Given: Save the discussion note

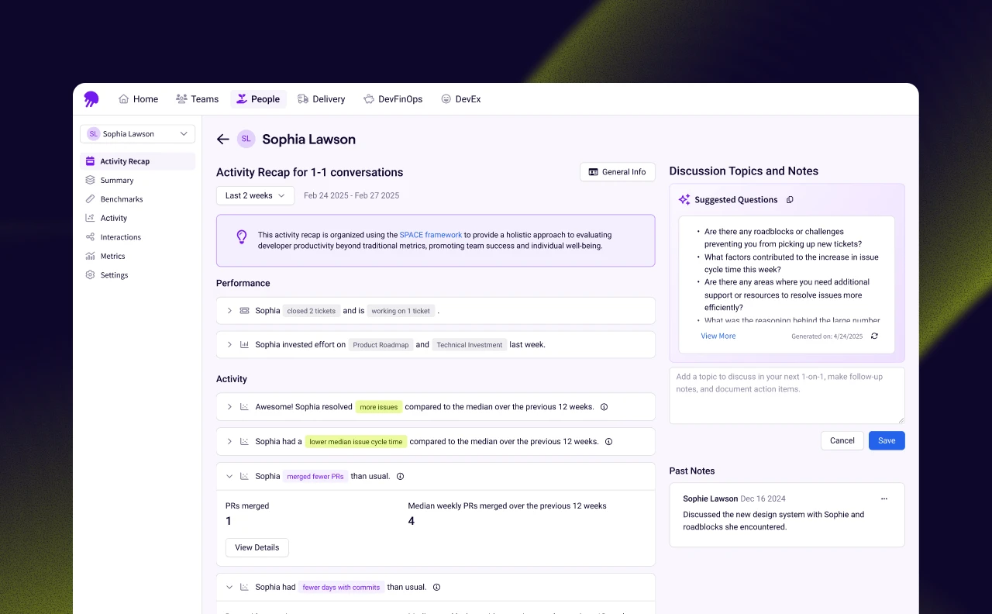Looking at the screenshot, I should click(x=886, y=440).
